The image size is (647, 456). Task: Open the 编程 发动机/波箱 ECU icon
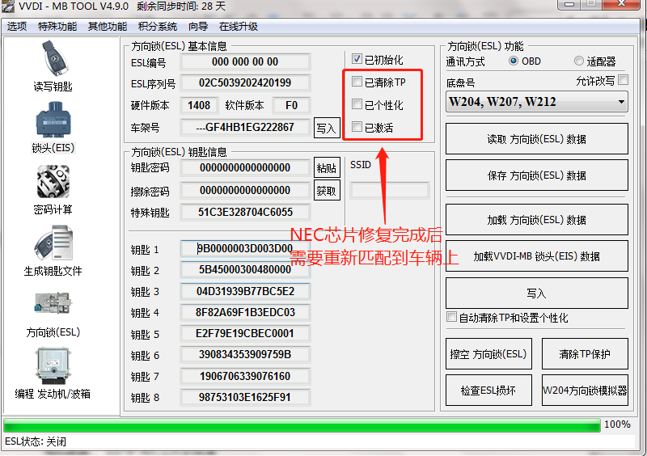click(53, 365)
